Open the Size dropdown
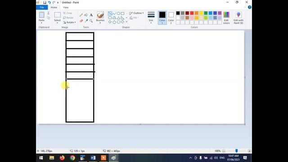The image size is (288, 162). [151, 18]
